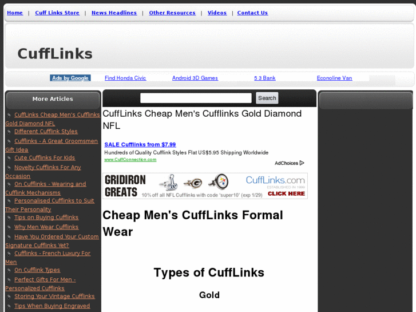Open Novelty Cufflinks For Any Occasion article
416x312 pixels.
(43, 172)
